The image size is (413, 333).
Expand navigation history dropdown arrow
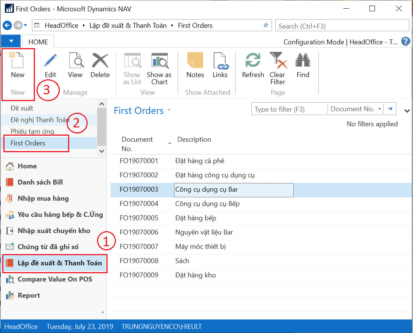[26, 26]
